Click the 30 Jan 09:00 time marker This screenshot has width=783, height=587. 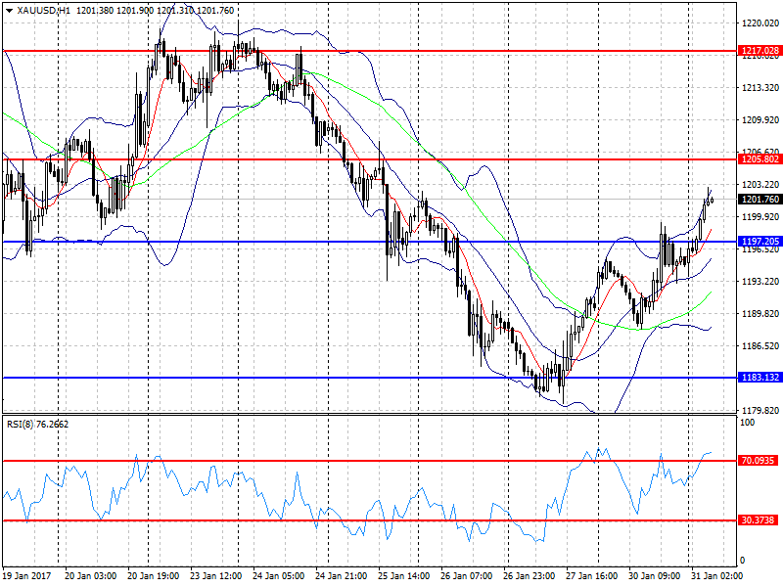click(654, 575)
